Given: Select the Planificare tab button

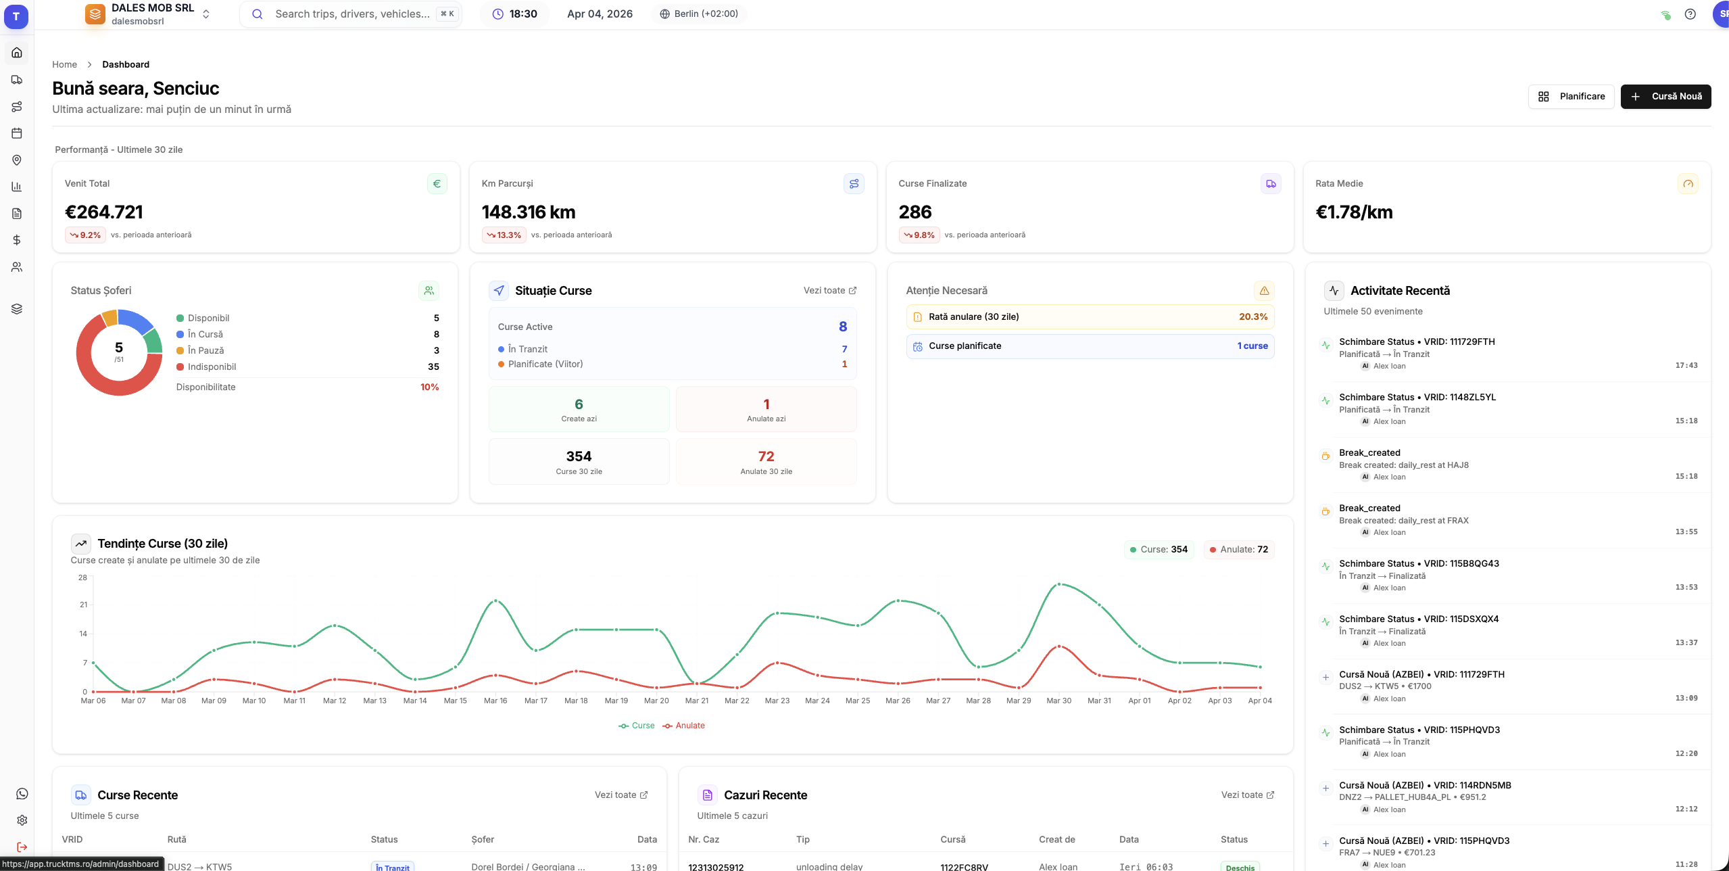Looking at the screenshot, I should click(1570, 96).
